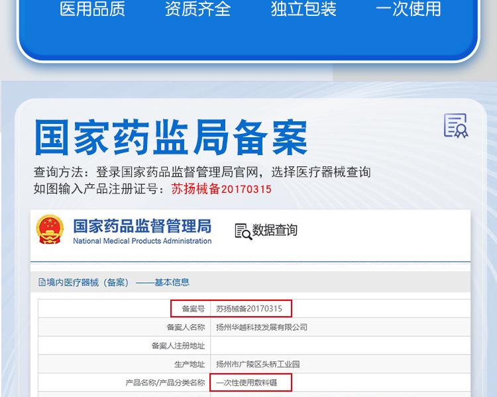The width and height of the screenshot is (497, 397).
Task: Select production address 扬州市广陵区头桥工业园
Action: pyautogui.click(x=258, y=365)
